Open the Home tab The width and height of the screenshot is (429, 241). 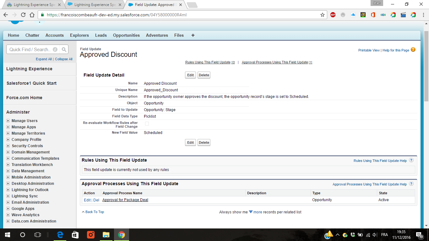[14, 35]
